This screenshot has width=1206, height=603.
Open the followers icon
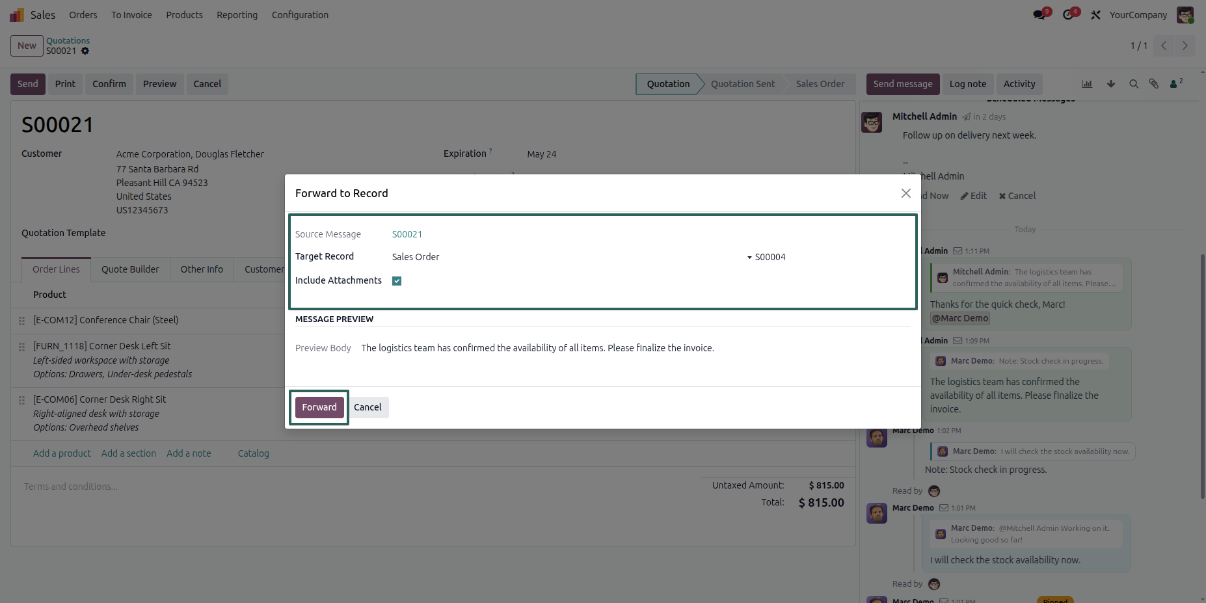(1176, 83)
